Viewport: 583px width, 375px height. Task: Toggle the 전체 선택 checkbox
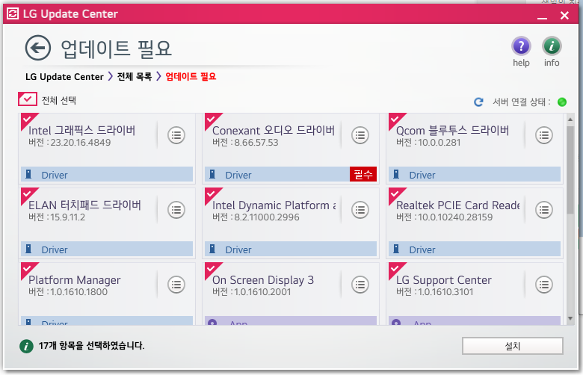[28, 99]
